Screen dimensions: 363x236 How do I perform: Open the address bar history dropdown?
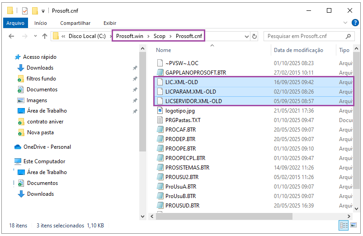click(245, 36)
